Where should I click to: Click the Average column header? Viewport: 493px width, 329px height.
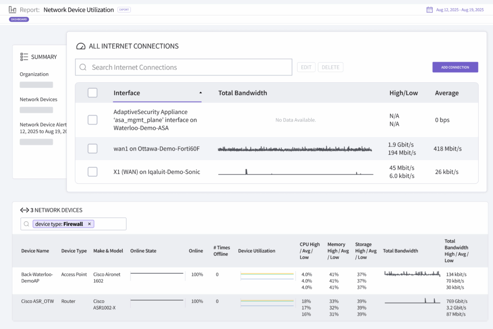[447, 93]
